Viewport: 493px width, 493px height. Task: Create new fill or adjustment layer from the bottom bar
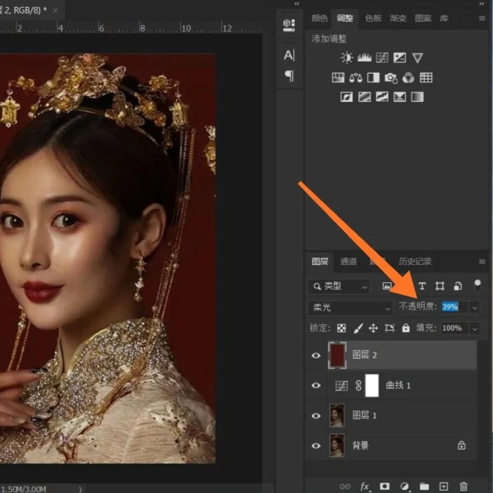click(405, 487)
